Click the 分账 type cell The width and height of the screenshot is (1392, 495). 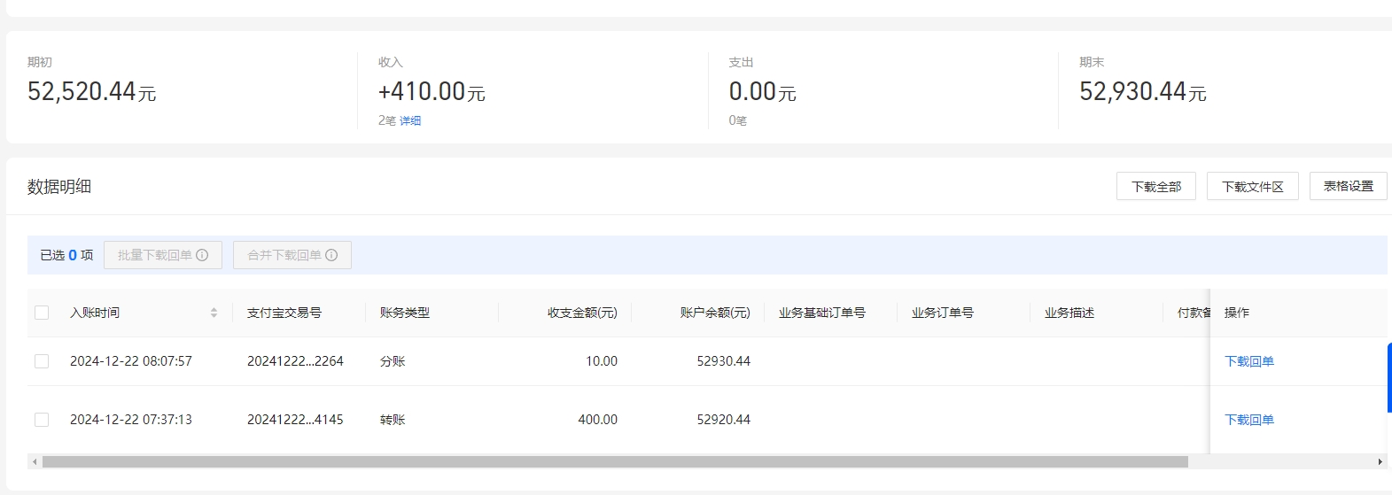393,361
